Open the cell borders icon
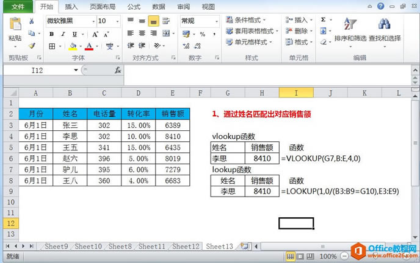Screen dimensions: 420x263 coord(52,46)
